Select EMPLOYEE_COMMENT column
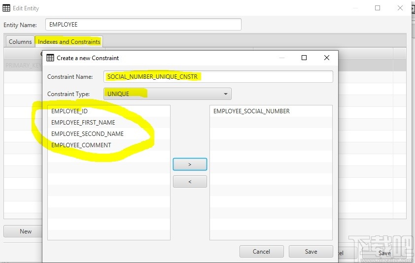Viewport: 415px width, 263px height. [109, 145]
